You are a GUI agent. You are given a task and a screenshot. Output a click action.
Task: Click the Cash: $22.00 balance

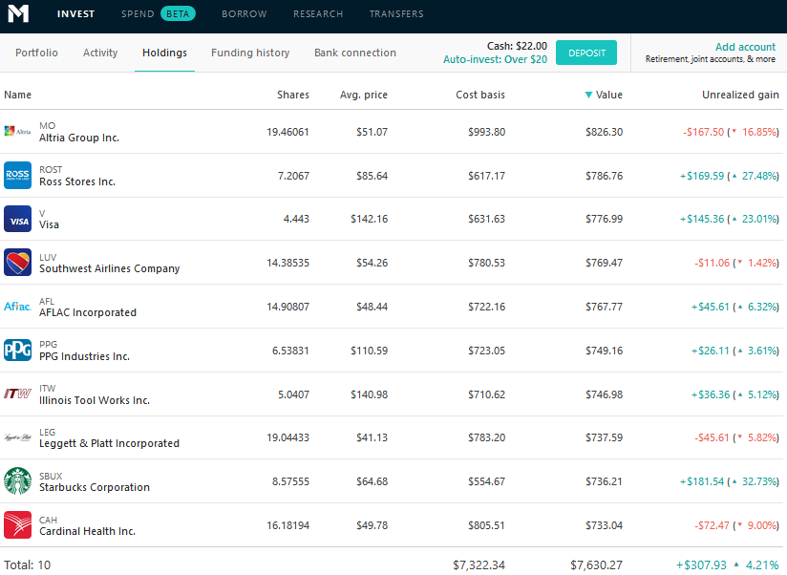pyautogui.click(x=517, y=46)
